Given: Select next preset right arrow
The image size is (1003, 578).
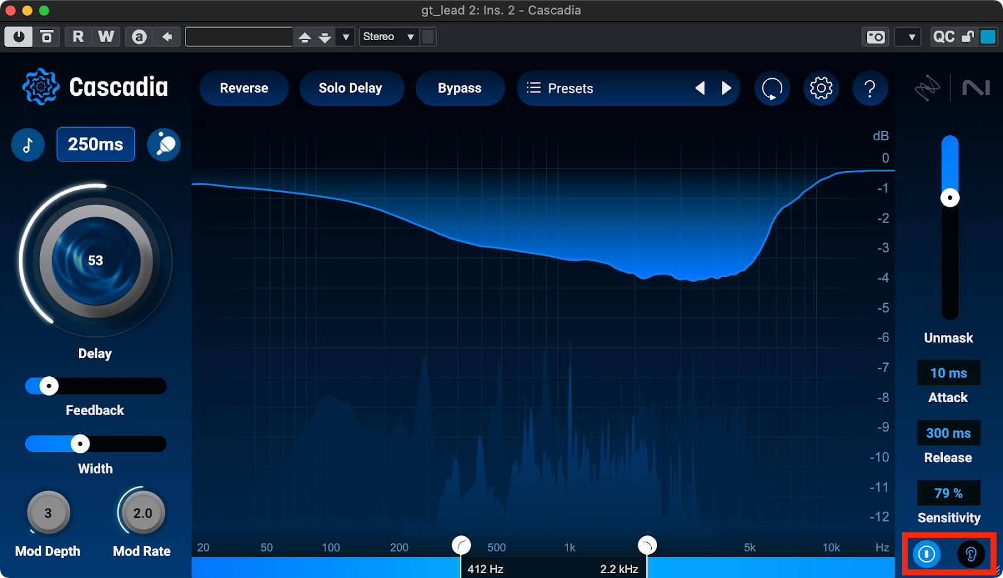Looking at the screenshot, I should 727,88.
